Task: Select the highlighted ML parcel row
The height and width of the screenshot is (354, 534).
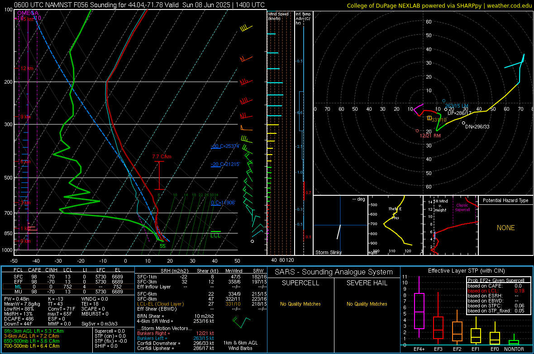Action: 68,287
